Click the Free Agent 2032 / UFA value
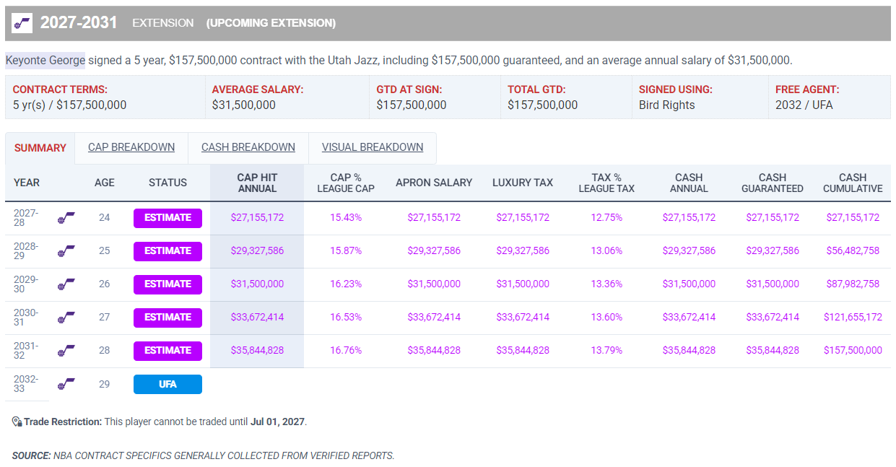The image size is (896, 467). 804,105
